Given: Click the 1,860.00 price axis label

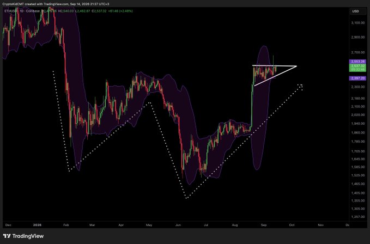Looking at the screenshot, I should 358,132.
